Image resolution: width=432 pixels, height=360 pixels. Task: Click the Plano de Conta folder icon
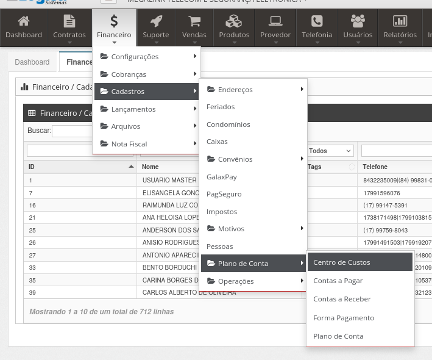[211, 263]
